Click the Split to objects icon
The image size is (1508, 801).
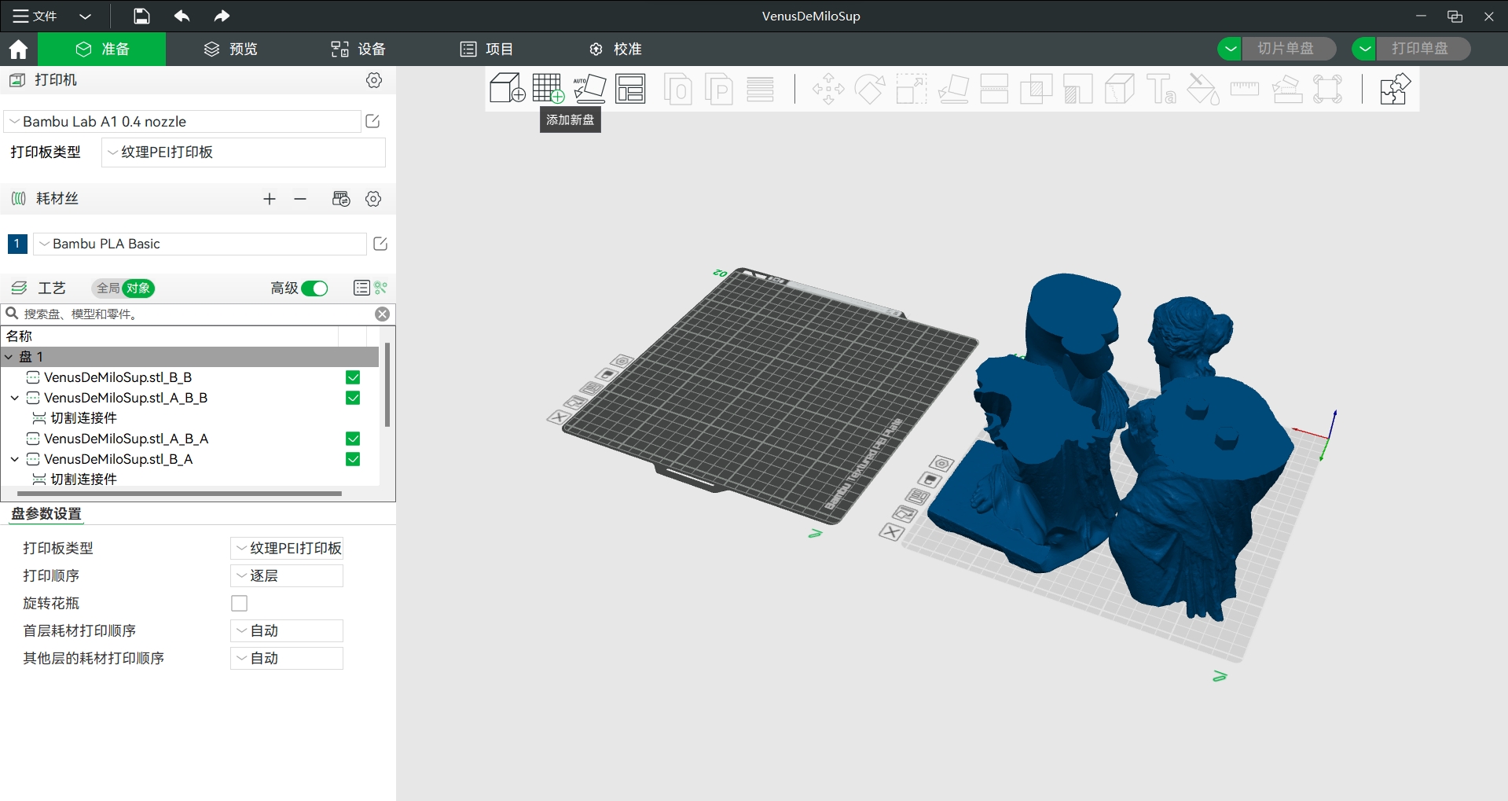(x=677, y=89)
